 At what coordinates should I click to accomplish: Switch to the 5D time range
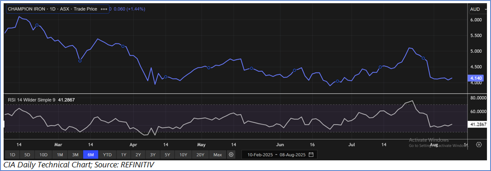coord(27,155)
